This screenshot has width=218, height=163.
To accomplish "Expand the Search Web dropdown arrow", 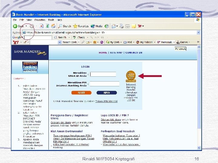I will [78, 42].
